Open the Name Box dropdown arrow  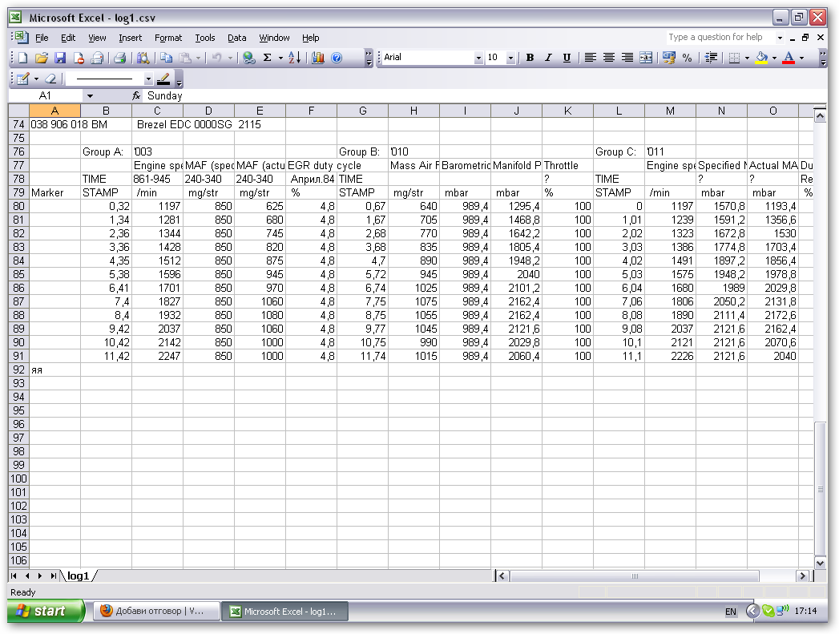[x=90, y=96]
